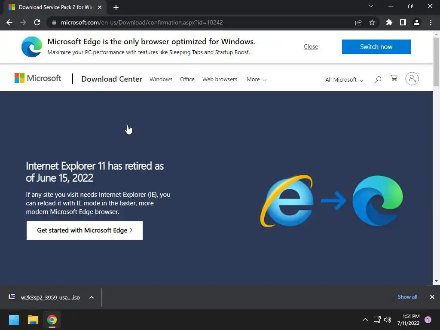
Task: Open the clock and date
Action: coord(408,320)
